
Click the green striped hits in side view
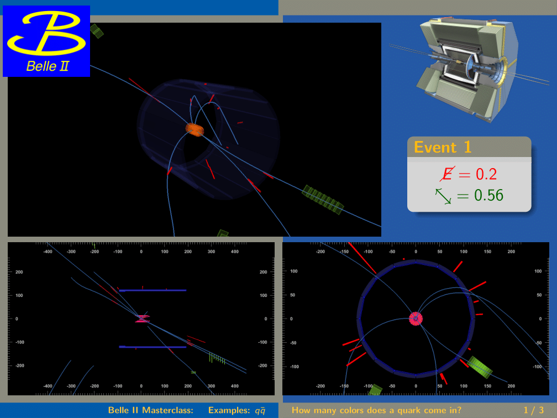(217, 358)
